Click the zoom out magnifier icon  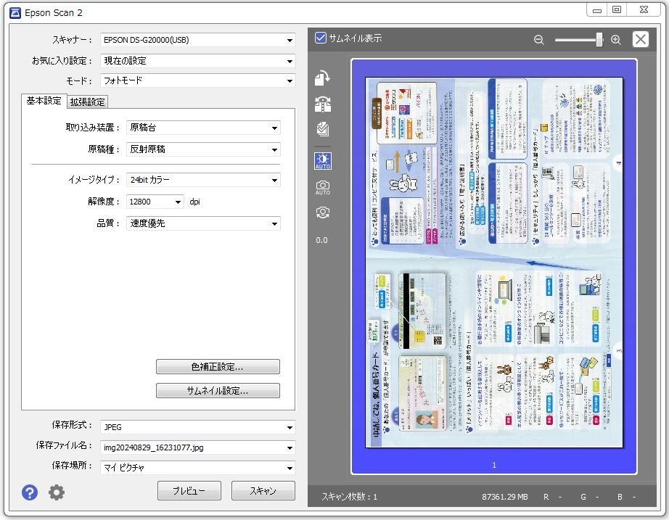[538, 39]
